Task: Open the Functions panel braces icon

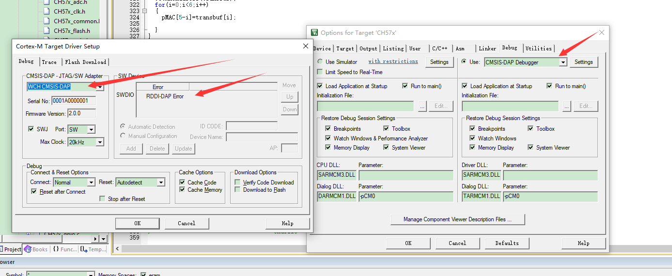Action: (56, 249)
